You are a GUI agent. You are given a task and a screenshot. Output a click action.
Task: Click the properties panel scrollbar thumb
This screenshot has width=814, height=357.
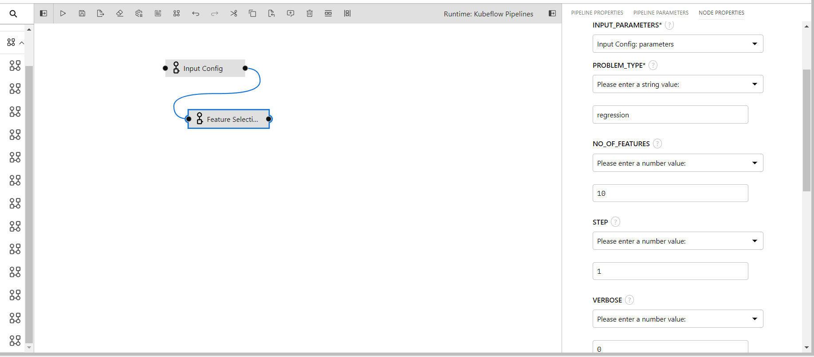[x=806, y=130]
